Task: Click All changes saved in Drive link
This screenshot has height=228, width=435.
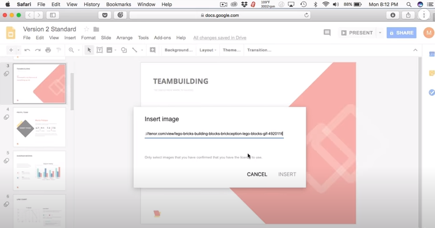Action: (x=220, y=37)
